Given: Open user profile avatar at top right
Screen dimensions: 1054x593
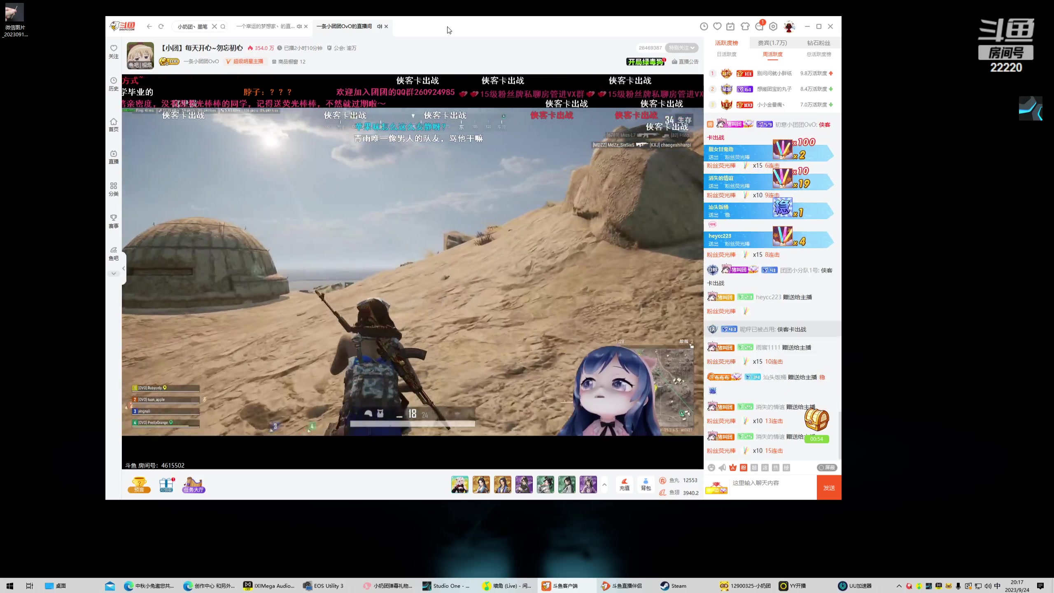Looking at the screenshot, I should (x=789, y=26).
